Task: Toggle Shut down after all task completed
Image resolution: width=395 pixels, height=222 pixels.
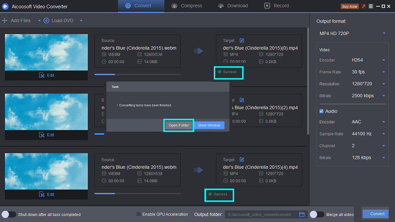Action: point(8,215)
